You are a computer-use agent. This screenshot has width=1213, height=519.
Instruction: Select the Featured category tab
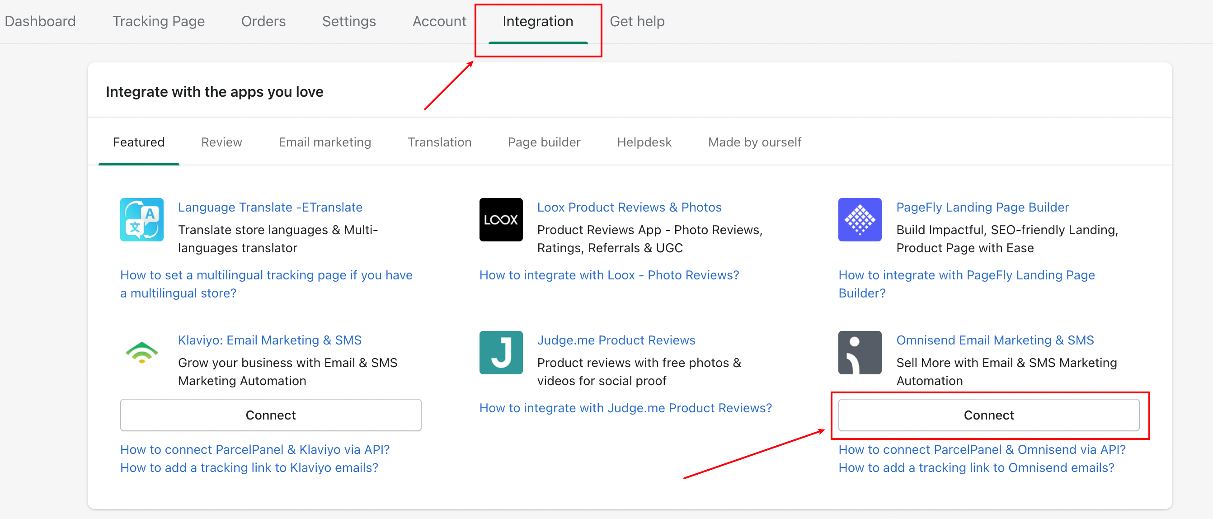139,142
